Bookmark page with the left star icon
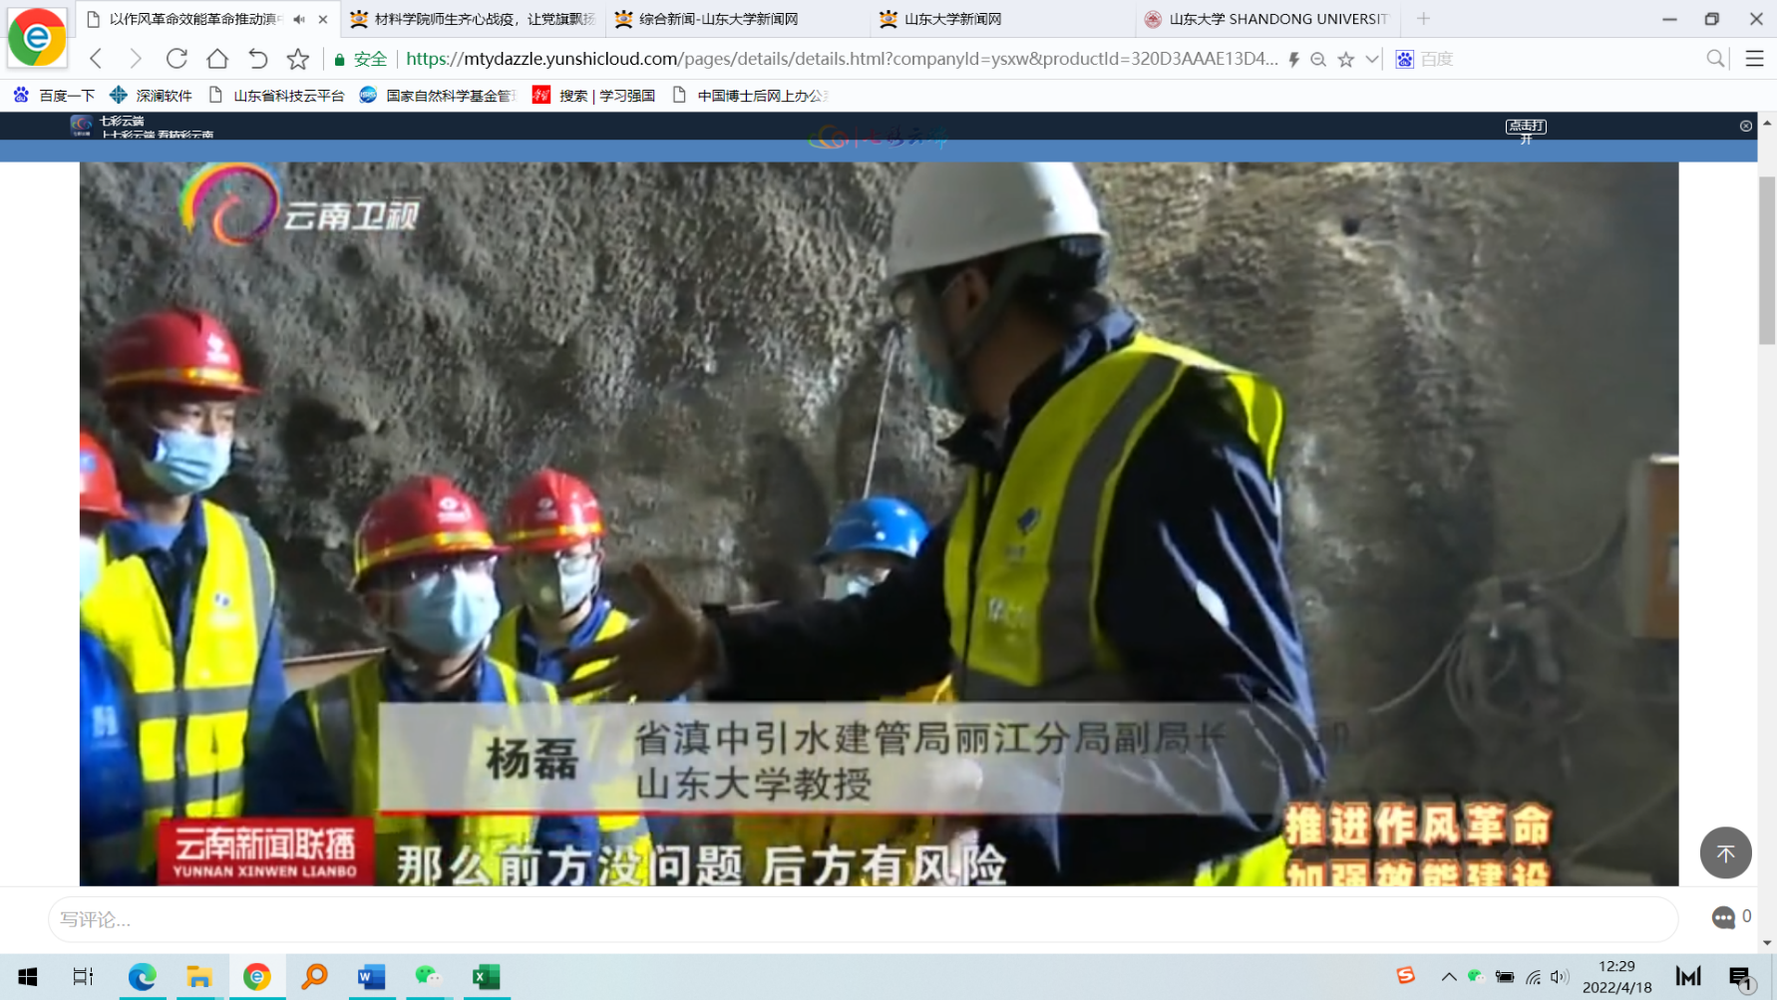The image size is (1777, 1000). point(297,59)
